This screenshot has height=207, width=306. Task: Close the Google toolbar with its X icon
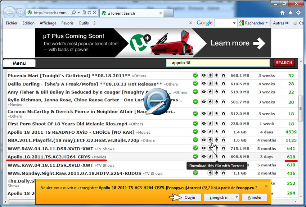[x=190, y=23]
